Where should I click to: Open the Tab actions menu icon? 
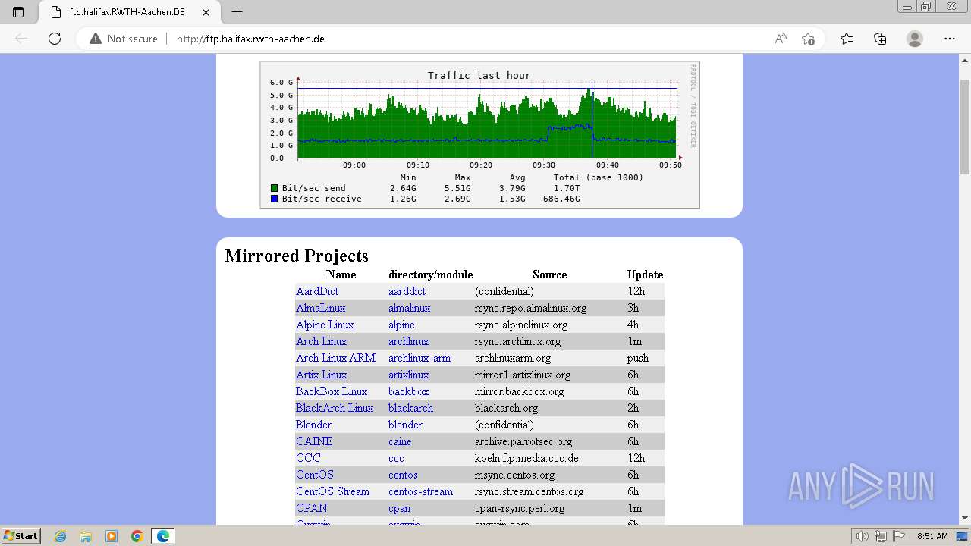(18, 12)
